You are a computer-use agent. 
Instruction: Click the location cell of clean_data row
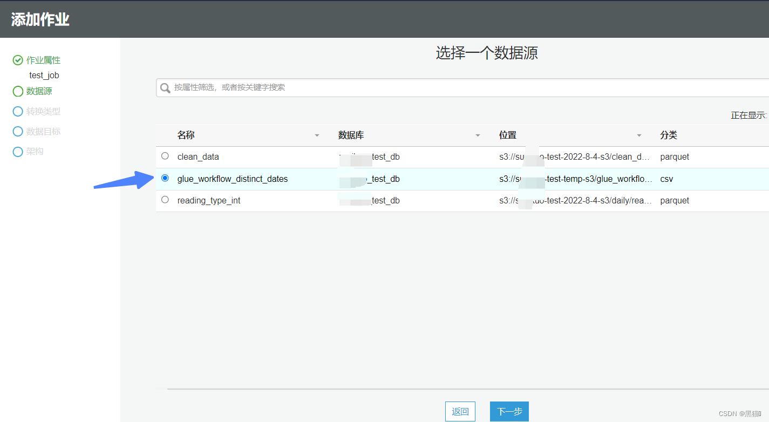(x=574, y=157)
